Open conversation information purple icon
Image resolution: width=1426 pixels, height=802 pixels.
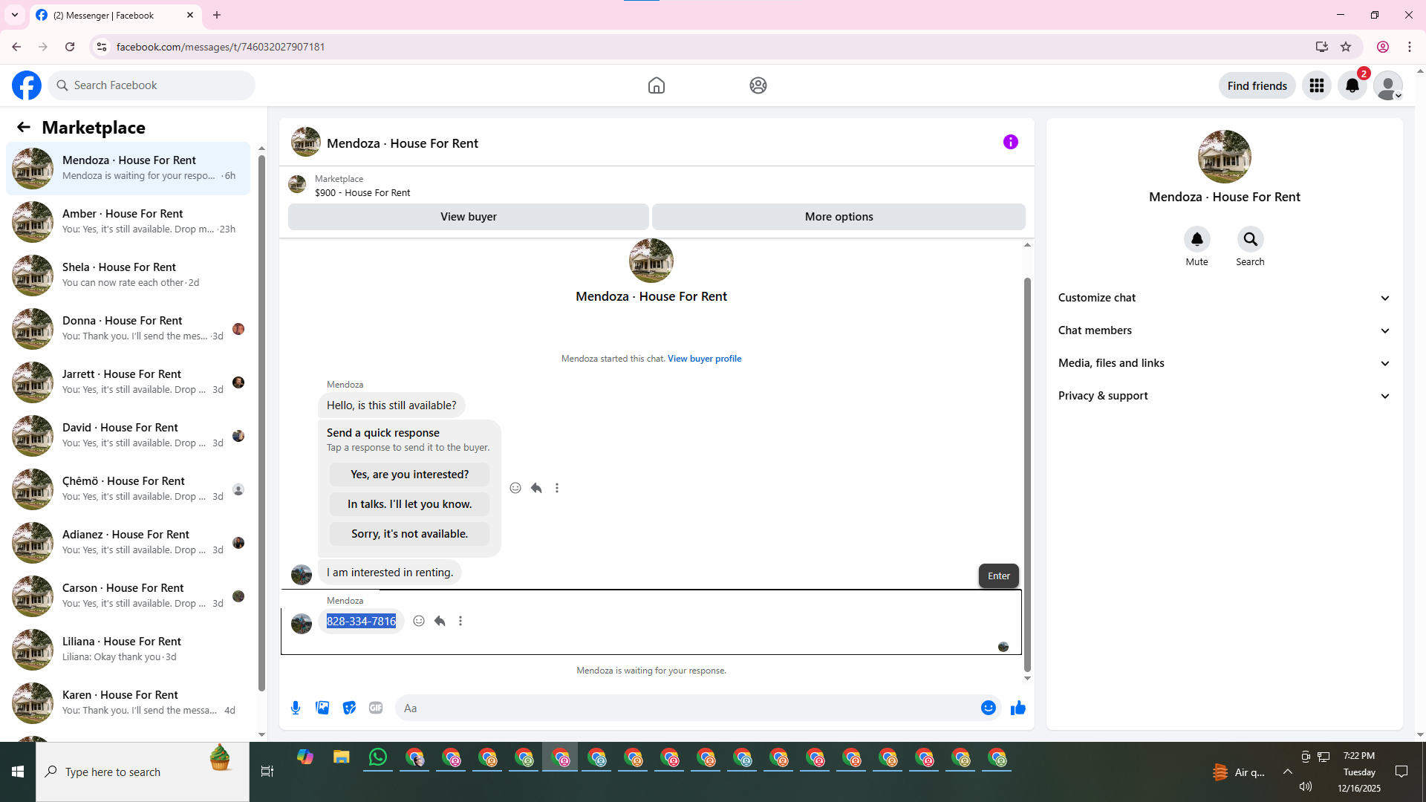1011,142
